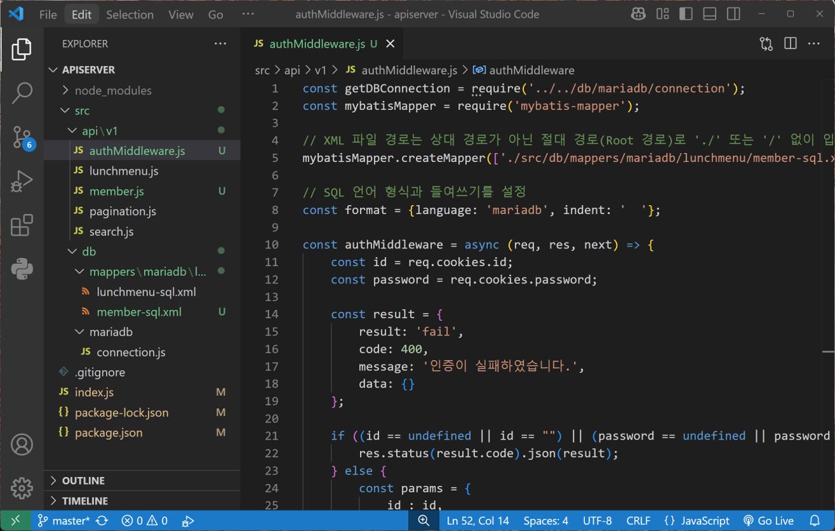Image resolution: width=835 pixels, height=531 pixels.
Task: Open the Manage gear menu
Action: [22, 489]
